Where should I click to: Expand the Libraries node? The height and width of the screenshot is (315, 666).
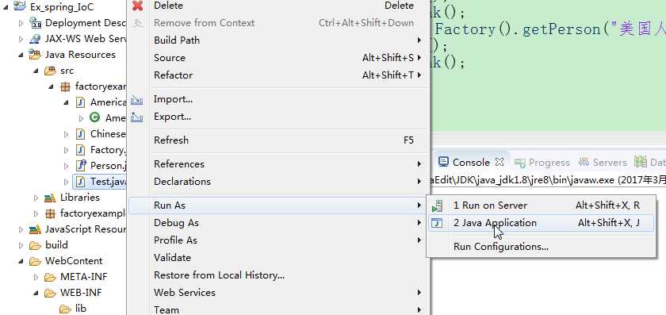(36, 198)
